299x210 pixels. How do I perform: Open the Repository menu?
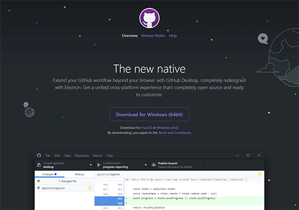click(82, 156)
